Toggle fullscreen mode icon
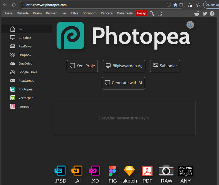 click(x=160, y=13)
